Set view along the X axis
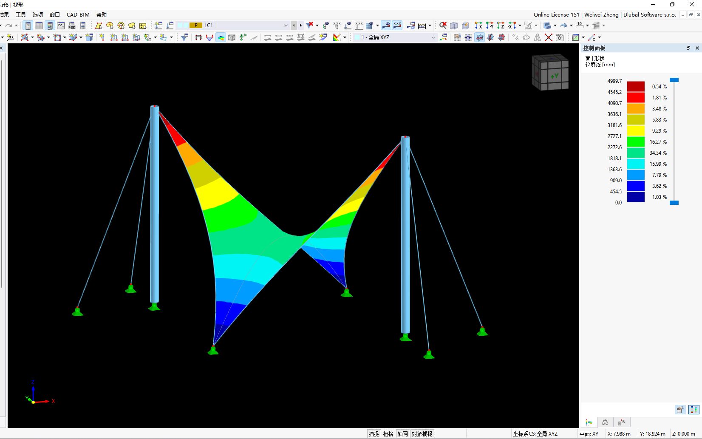This screenshot has width=702, height=439. pos(478,25)
